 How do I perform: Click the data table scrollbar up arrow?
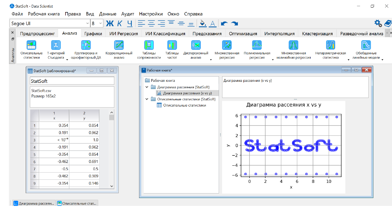[x=112, y=112]
